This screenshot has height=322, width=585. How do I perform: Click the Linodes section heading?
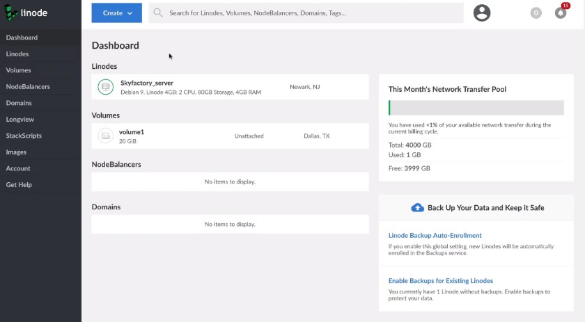click(x=104, y=66)
